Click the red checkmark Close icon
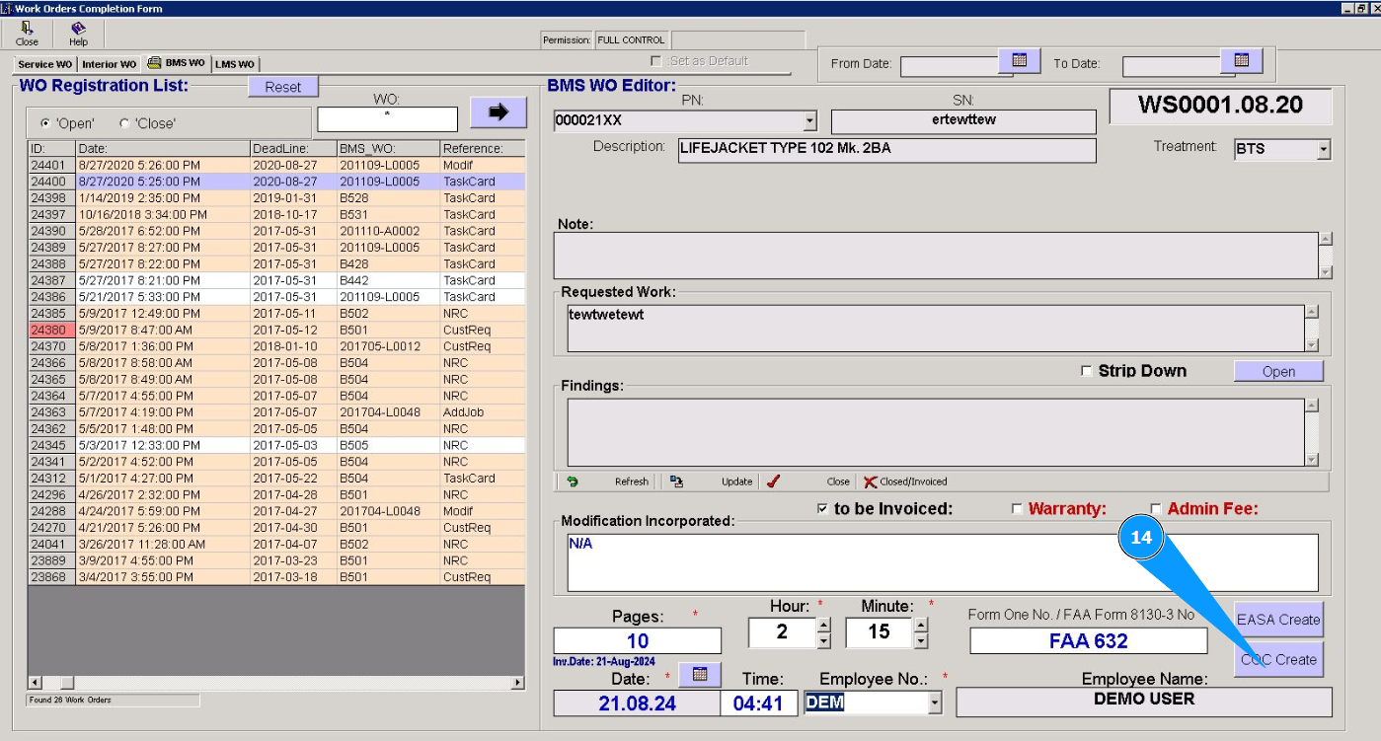This screenshot has height=741, width=1381. [773, 482]
